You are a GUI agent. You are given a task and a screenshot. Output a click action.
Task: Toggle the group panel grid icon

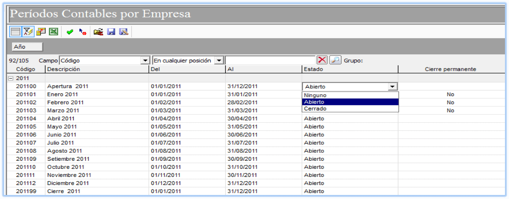point(15,32)
